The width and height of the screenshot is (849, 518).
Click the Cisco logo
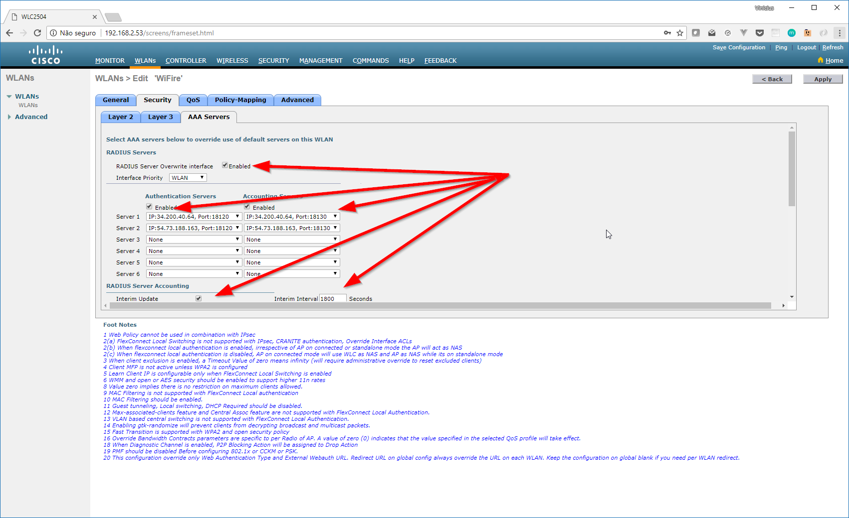45,55
